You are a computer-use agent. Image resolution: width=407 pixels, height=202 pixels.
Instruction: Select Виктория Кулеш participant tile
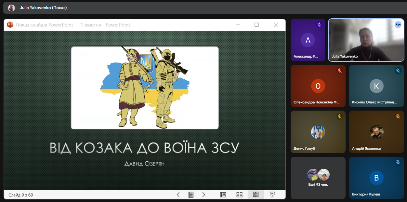tap(376, 178)
